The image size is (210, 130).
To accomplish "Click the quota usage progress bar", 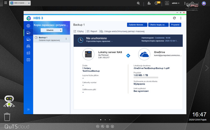I will (x=146, y=77).
